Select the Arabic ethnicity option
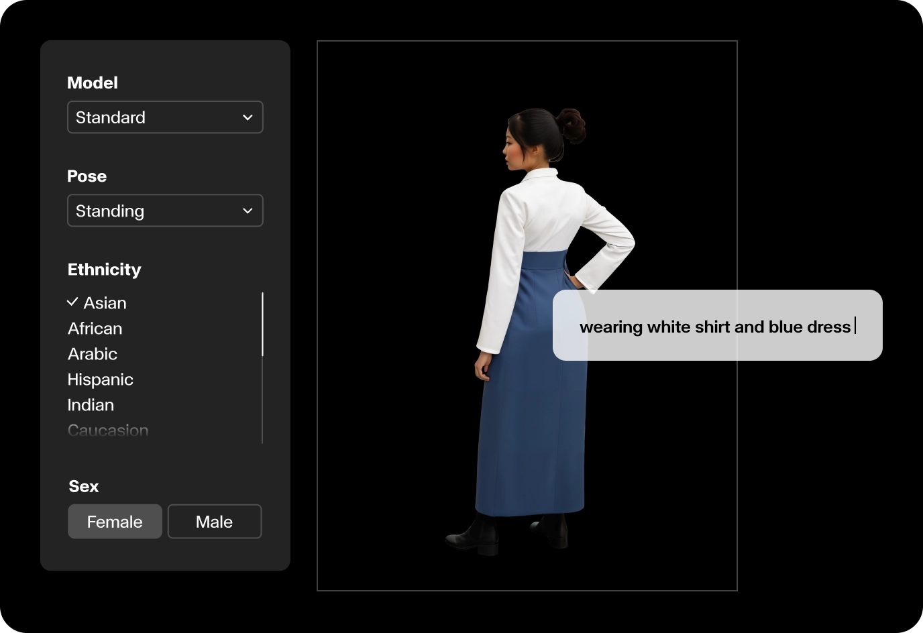The width and height of the screenshot is (923, 633). click(x=92, y=353)
